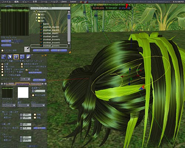Select the 回転 (Ctrl) rotate radio button
185x148 pixels.
2,67
